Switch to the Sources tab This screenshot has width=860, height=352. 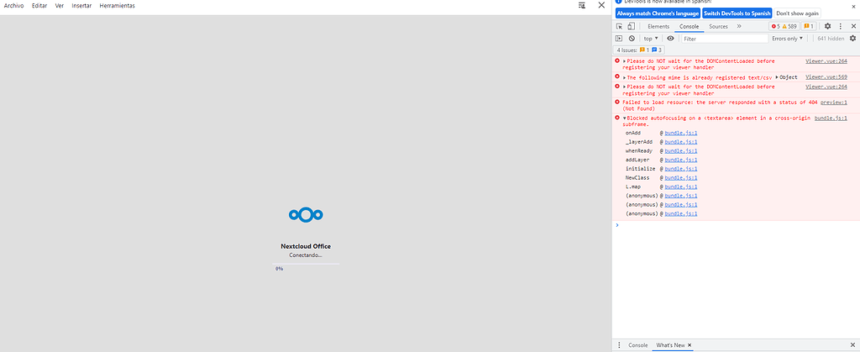(x=718, y=26)
